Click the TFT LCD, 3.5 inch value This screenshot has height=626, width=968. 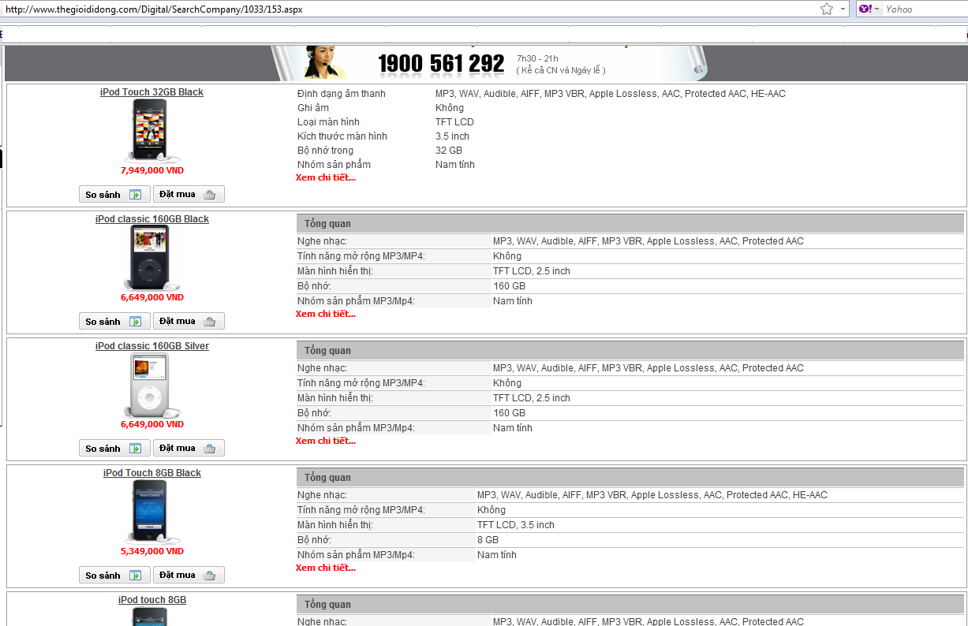click(516, 525)
